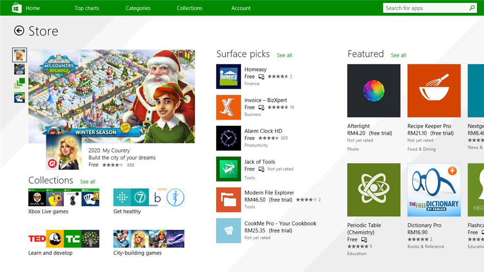Image resolution: width=484 pixels, height=272 pixels.
Task: Open the Categories menu
Action: (x=138, y=8)
